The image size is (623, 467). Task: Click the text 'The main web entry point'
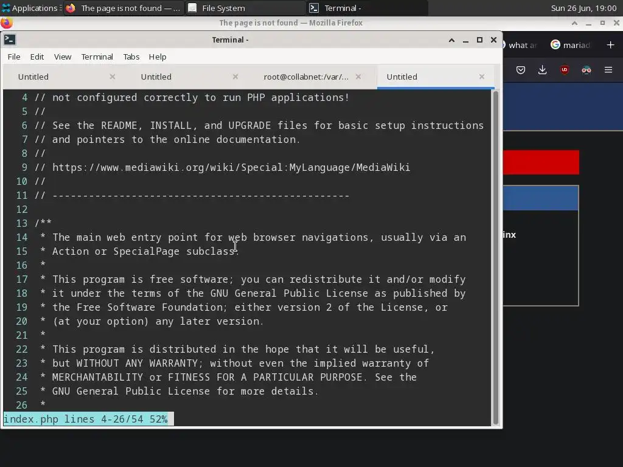coord(125,238)
